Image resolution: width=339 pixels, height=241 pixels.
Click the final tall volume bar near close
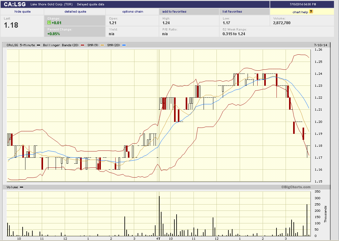307,220
